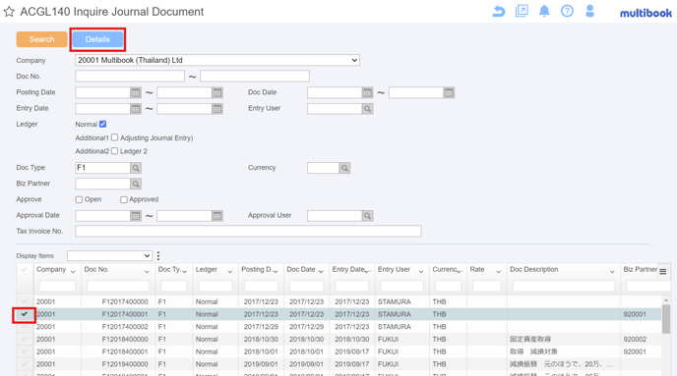Viewport: 677px width, 376px height.
Task: Open Company column header menu arrow
Action: pyautogui.click(x=73, y=271)
